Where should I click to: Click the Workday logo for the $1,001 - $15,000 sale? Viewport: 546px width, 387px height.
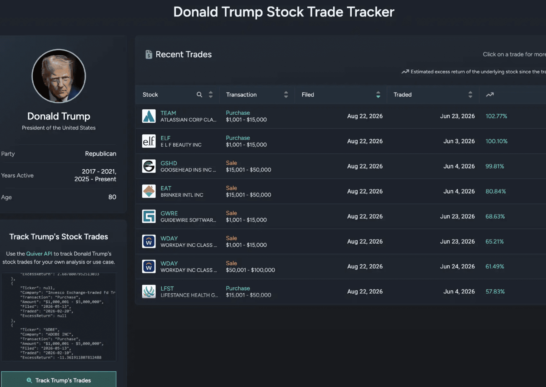(149, 241)
